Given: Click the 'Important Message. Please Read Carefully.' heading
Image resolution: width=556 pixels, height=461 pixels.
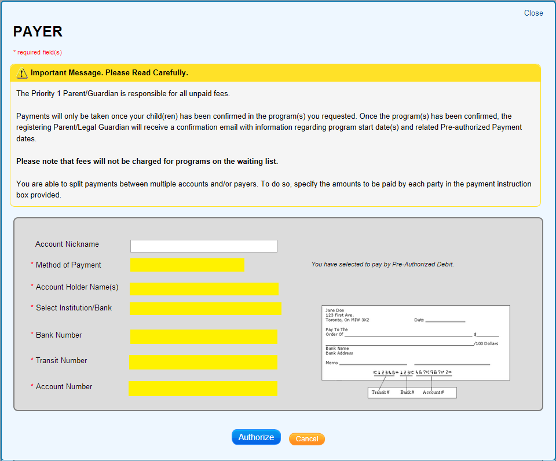Looking at the screenshot, I should (x=109, y=73).
